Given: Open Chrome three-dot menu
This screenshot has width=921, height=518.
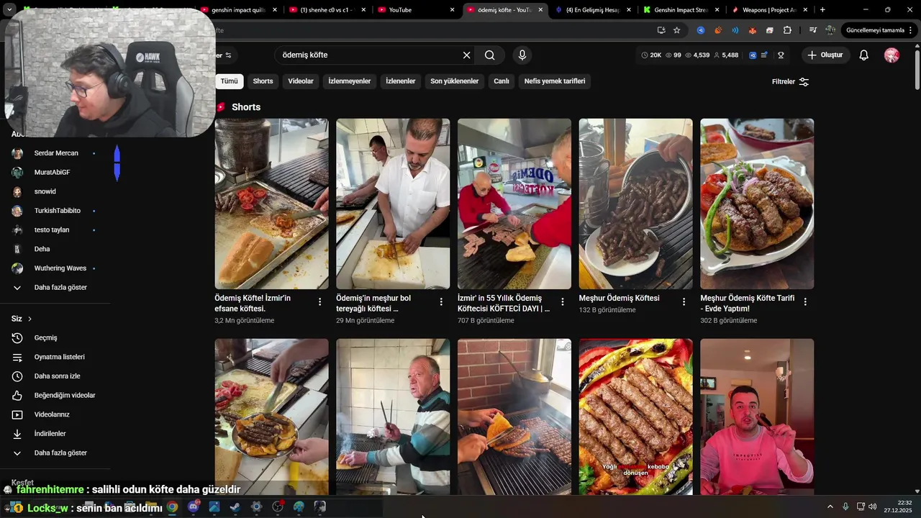Looking at the screenshot, I should click(x=911, y=30).
